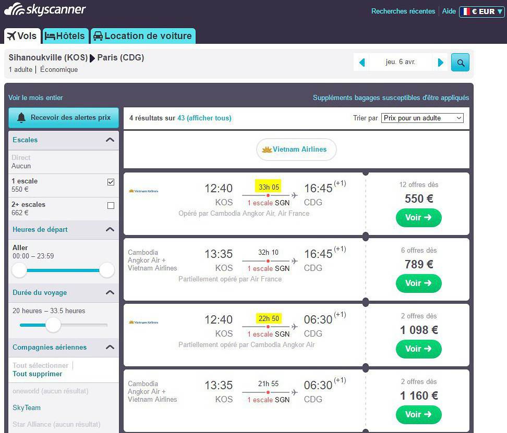Open the Vols tab
The width and height of the screenshot is (507, 433).
point(22,36)
